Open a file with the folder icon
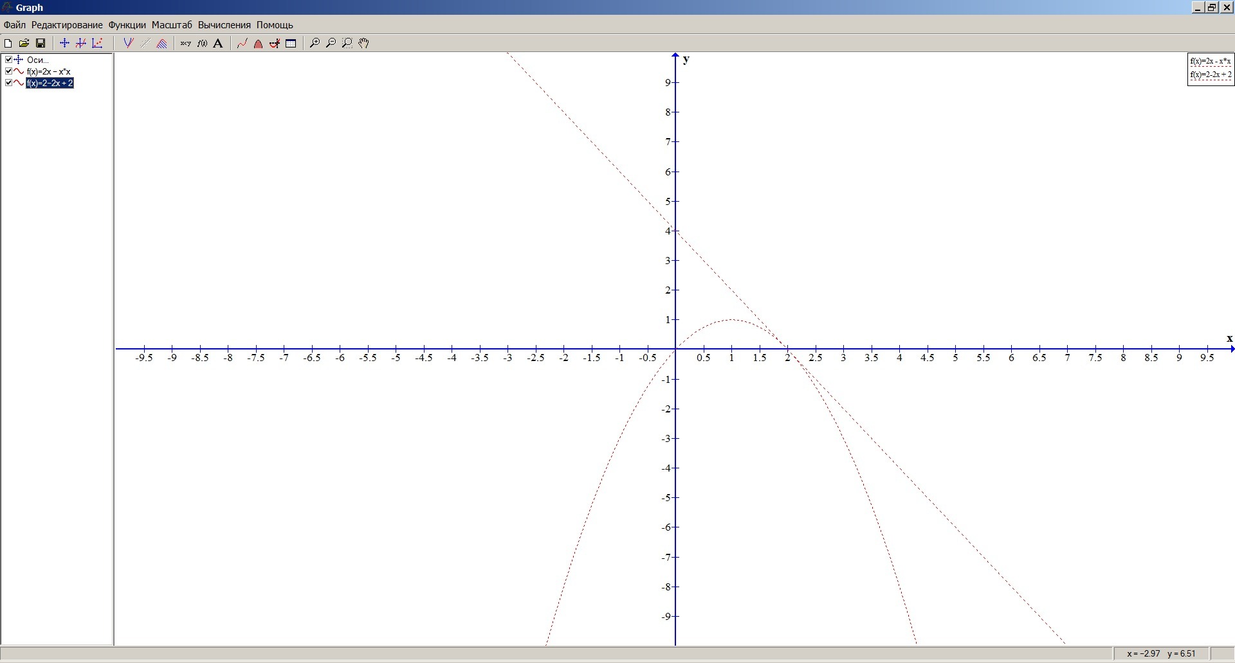This screenshot has width=1235, height=663. click(24, 43)
